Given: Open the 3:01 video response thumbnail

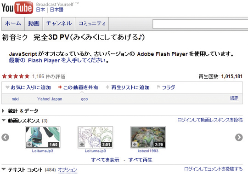Looking at the screenshot, I should pyautogui.click(x=96, y=137).
